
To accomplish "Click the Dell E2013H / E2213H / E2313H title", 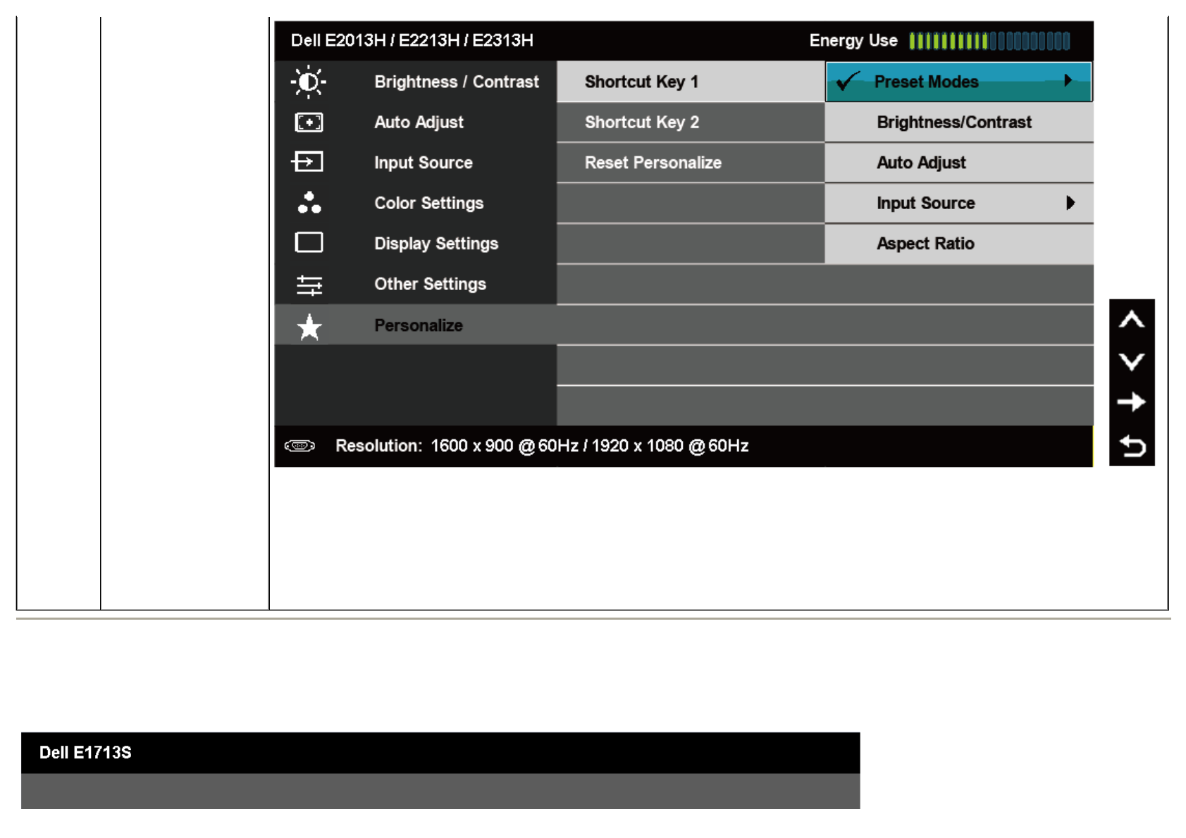I will point(412,40).
